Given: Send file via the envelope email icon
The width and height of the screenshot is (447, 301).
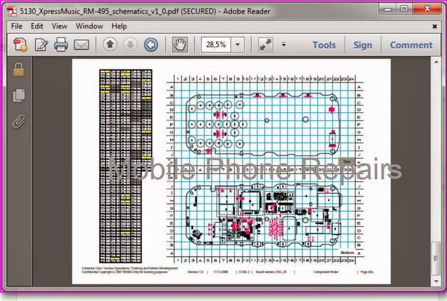Looking at the screenshot, I should [81, 45].
